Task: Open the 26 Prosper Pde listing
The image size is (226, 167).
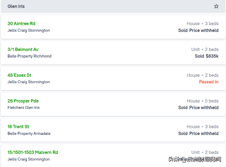Action: pyautogui.click(x=23, y=101)
